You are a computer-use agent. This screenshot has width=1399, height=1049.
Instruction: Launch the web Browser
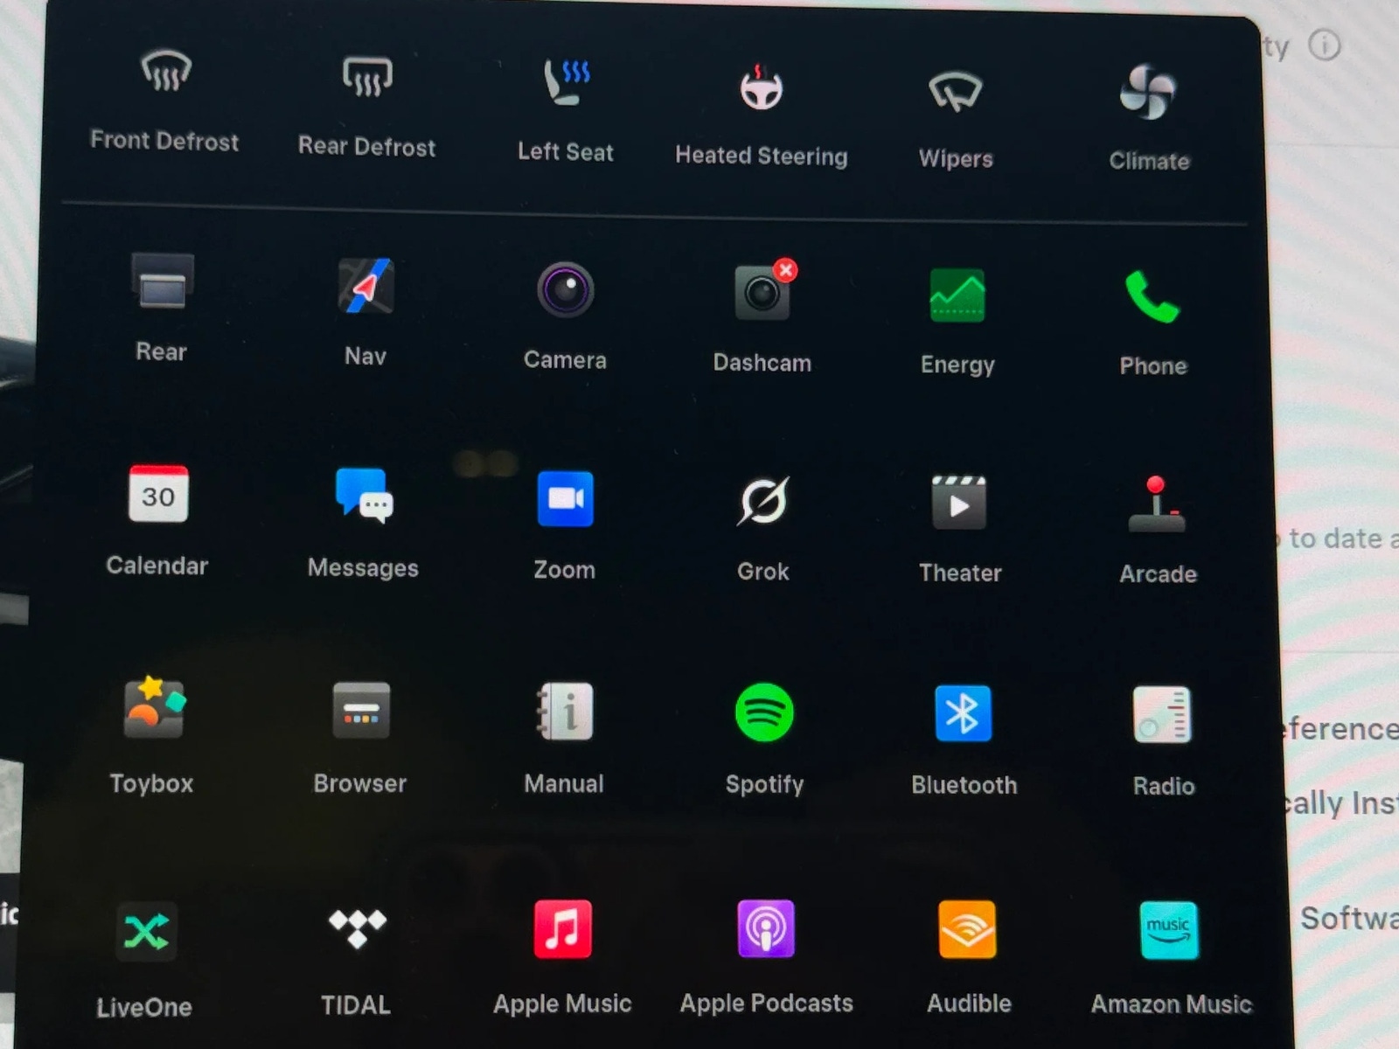[x=361, y=711]
